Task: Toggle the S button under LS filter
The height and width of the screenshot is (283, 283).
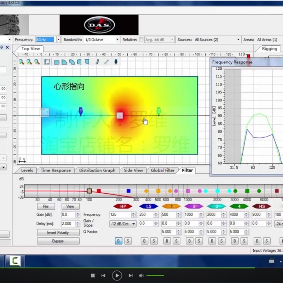Action: click(x=153, y=241)
